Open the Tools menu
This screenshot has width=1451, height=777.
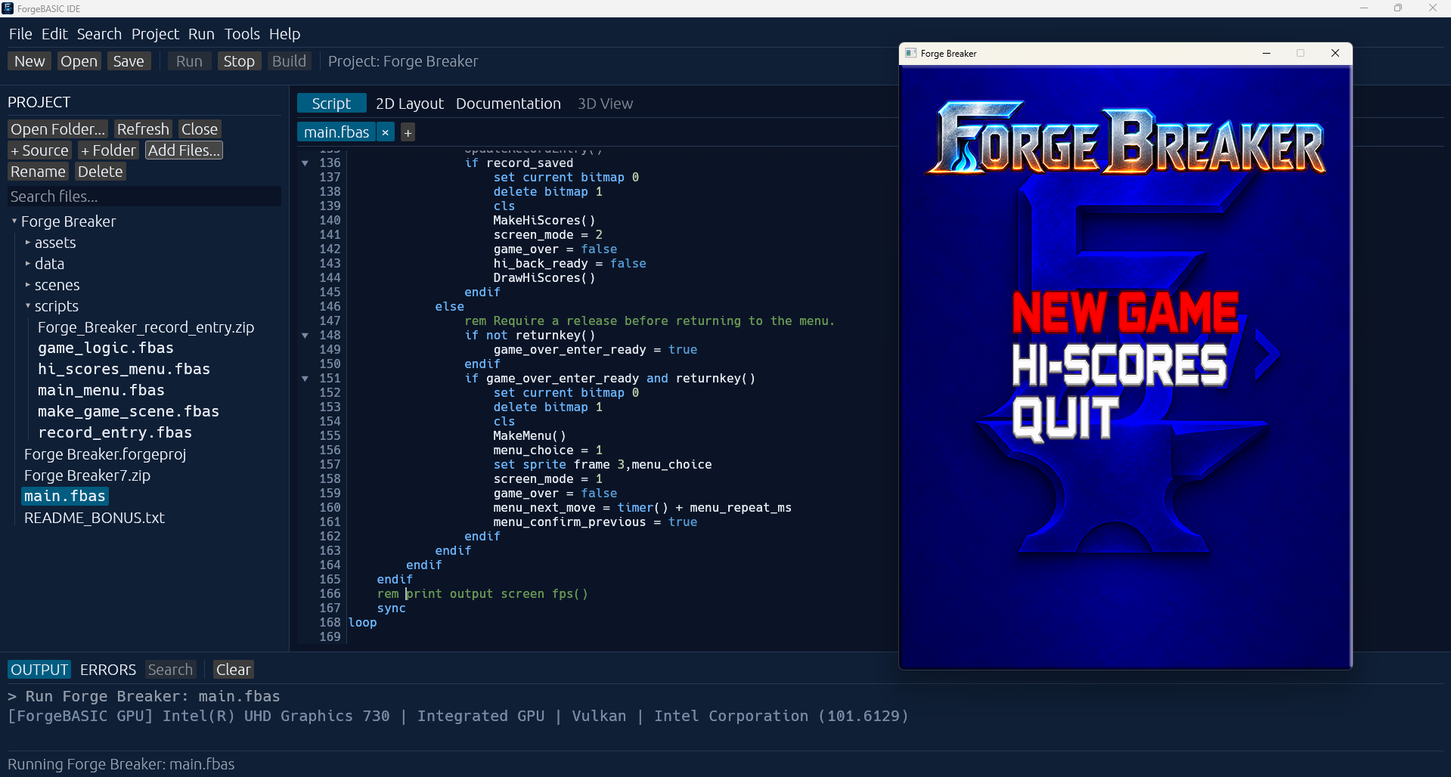click(242, 34)
